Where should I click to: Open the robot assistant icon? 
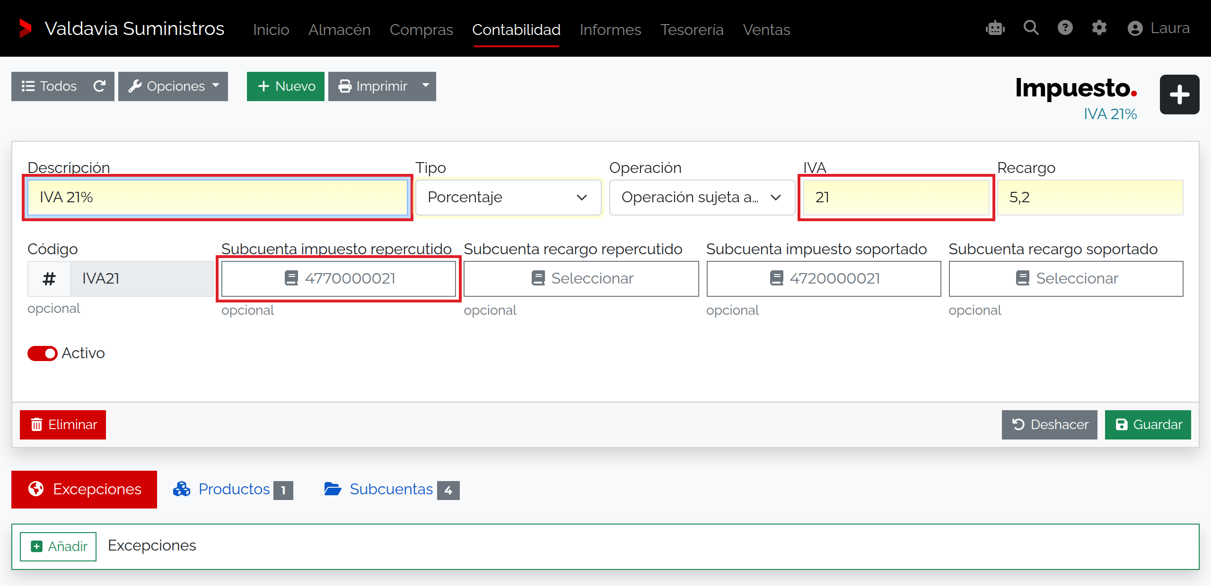tap(995, 28)
